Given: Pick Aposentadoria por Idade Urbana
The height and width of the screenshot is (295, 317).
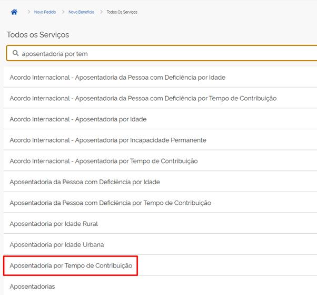Looking at the screenshot, I should pyautogui.click(x=160, y=244).
